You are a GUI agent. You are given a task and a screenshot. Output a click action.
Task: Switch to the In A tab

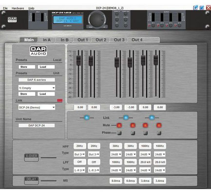tap(47, 40)
